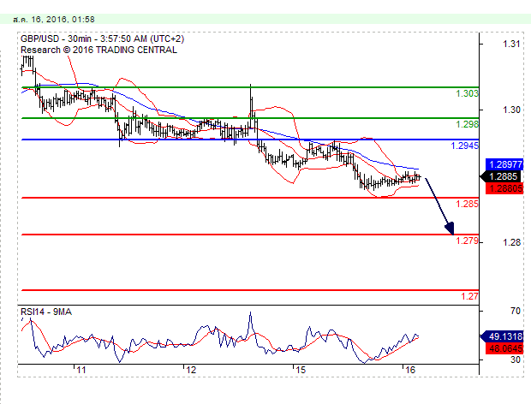Click the 'RSI14 - 9MA' indicator label

click(46, 312)
